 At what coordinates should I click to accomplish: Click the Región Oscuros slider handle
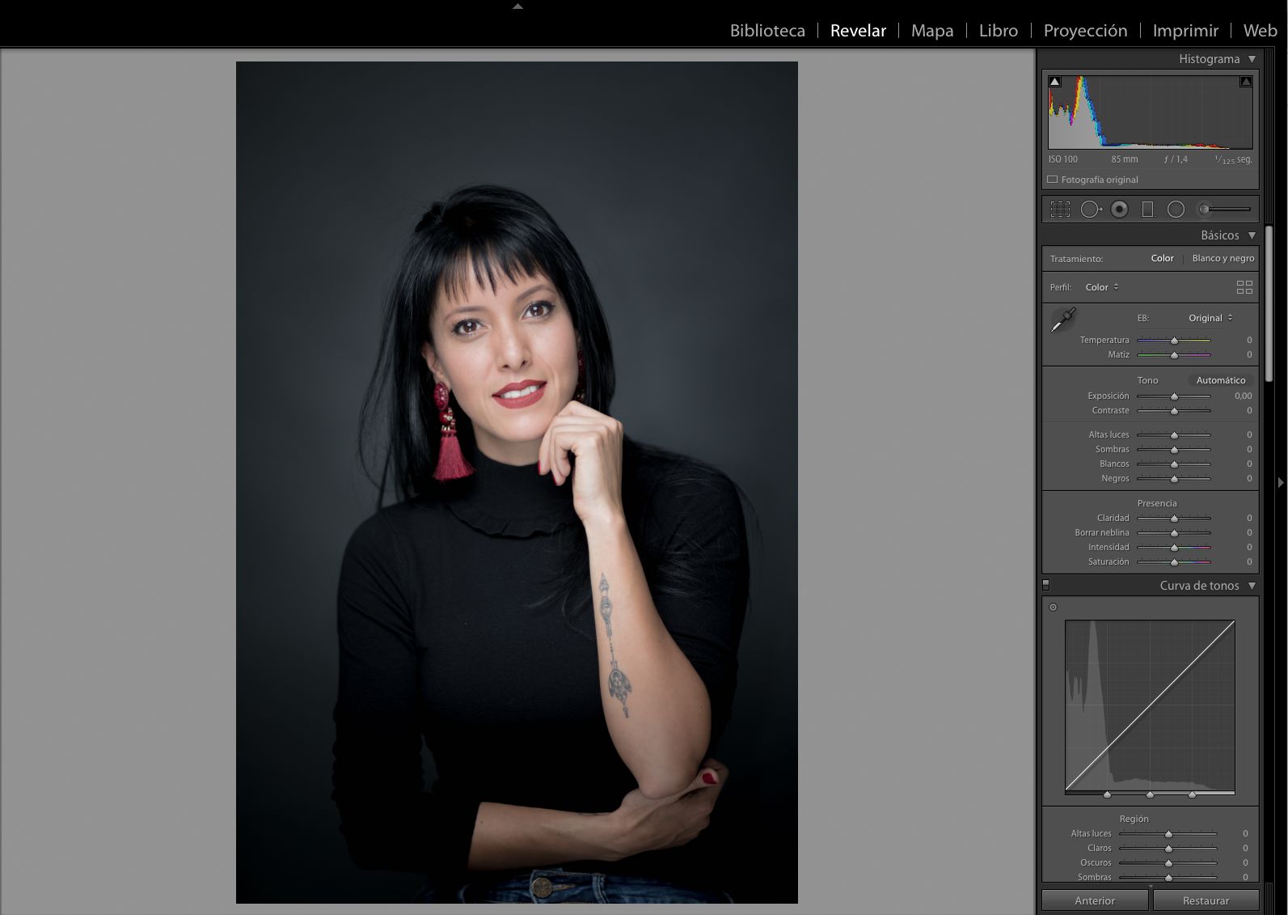1168,863
